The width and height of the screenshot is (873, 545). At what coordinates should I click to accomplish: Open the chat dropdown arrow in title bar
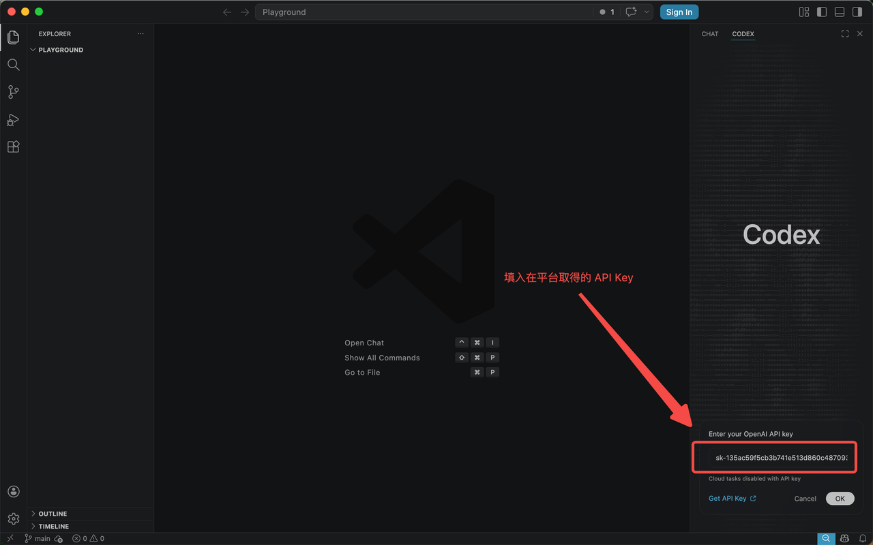[647, 12]
